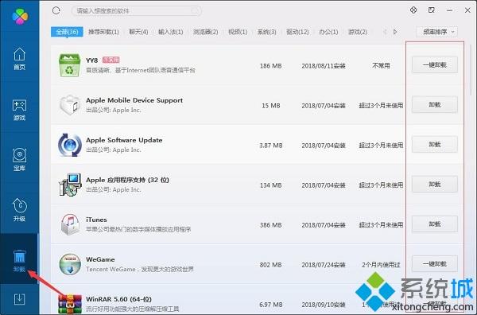Select the 系统(3) tab
The height and width of the screenshot is (315, 477).
[267, 32]
